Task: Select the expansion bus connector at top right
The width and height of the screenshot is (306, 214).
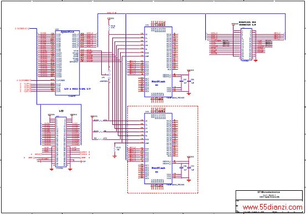Action: [x=246, y=44]
